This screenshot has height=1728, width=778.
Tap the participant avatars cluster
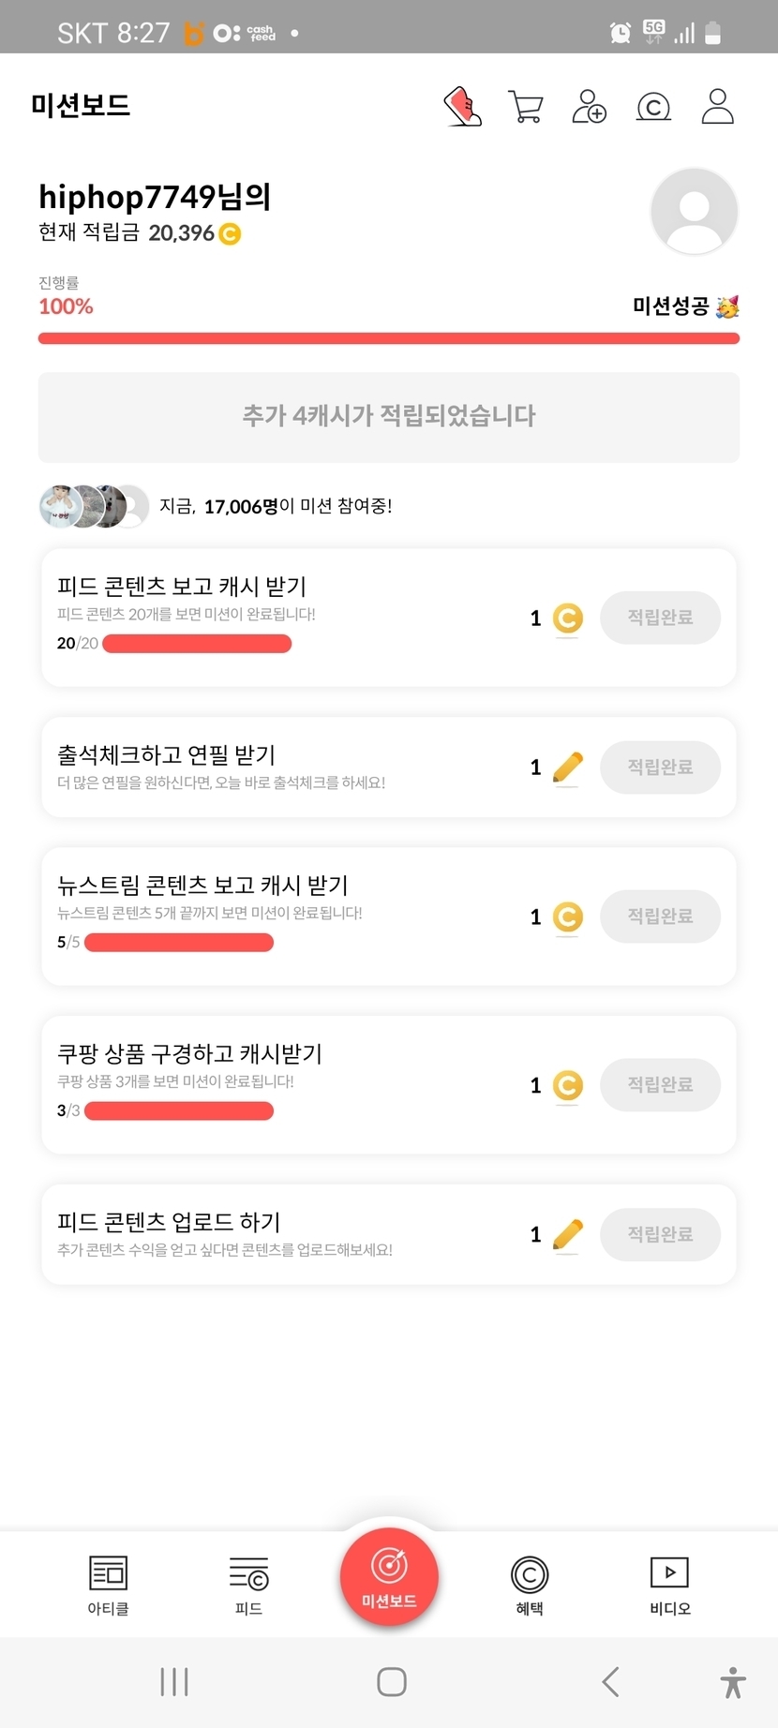[94, 507]
